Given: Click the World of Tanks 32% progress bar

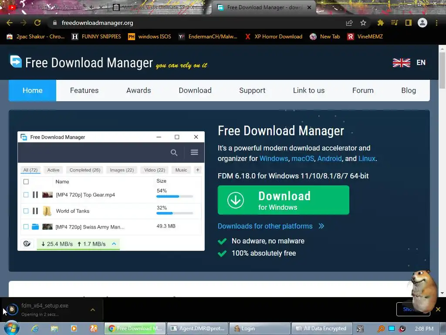Looking at the screenshot, I should [x=175, y=213].
